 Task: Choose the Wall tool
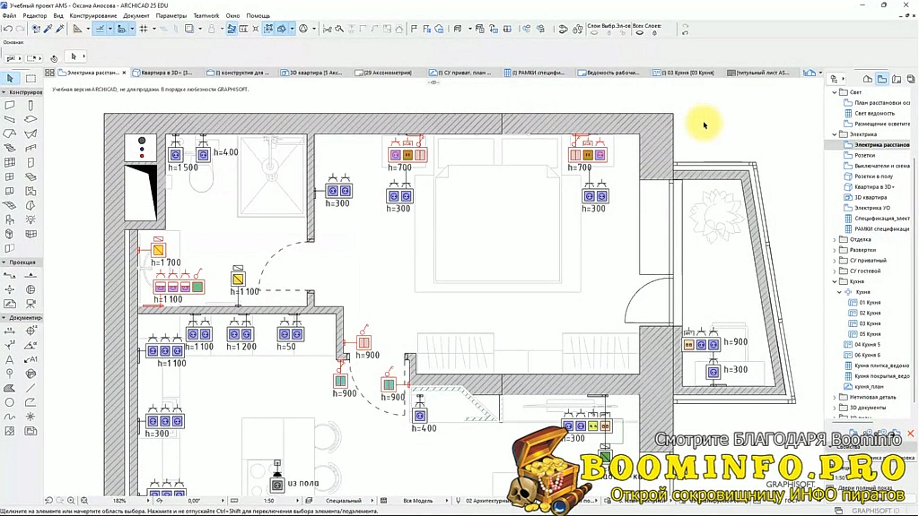[x=10, y=105]
